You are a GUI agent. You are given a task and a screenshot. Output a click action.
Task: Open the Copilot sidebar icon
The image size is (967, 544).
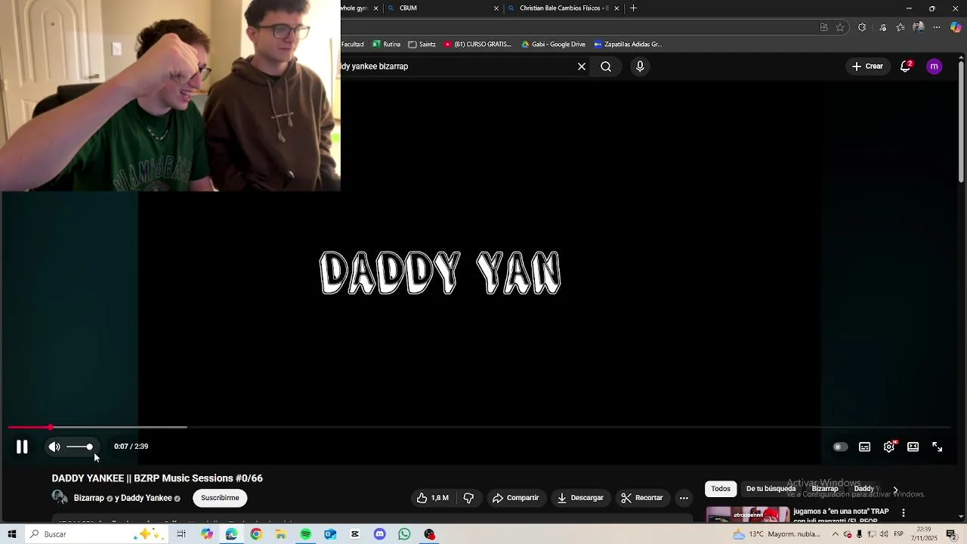click(956, 27)
